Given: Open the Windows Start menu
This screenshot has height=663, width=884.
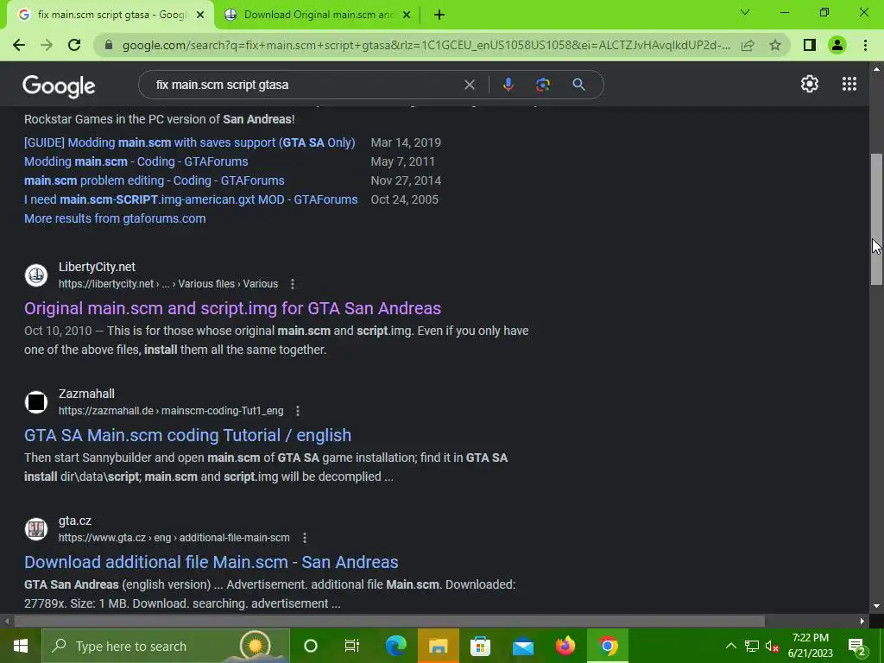Looking at the screenshot, I should pyautogui.click(x=21, y=646).
